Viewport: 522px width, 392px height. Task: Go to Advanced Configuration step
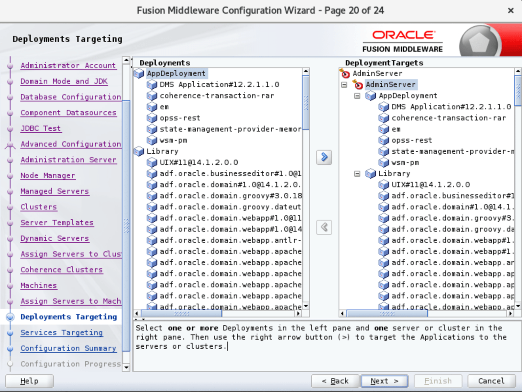point(71,144)
